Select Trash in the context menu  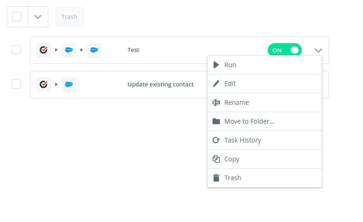pos(265,178)
